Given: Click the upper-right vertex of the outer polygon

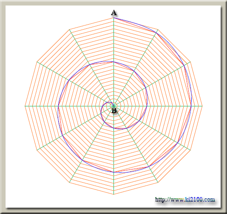Looking at the screenshot, I should (x=158, y=30).
